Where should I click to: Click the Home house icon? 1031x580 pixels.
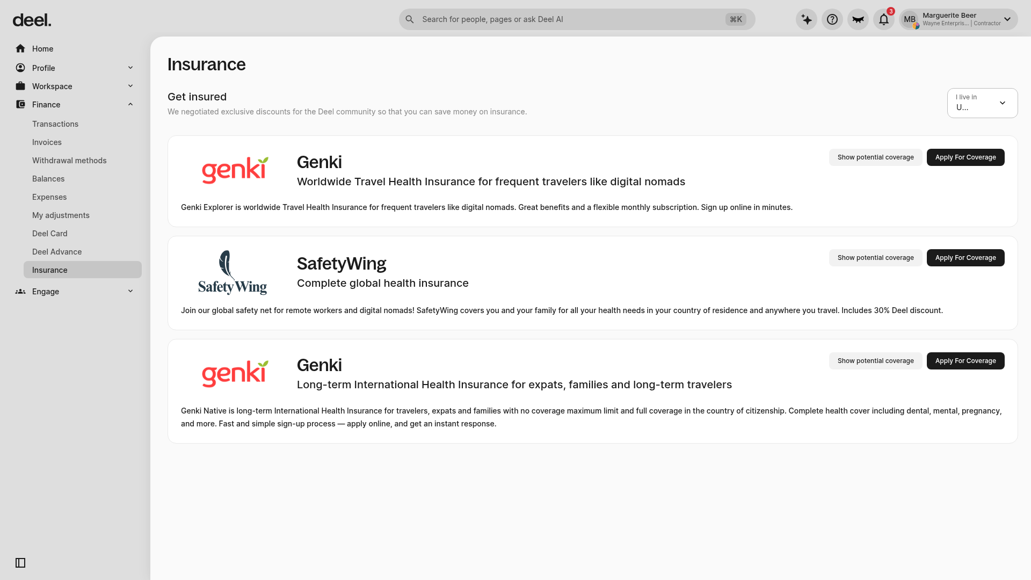pos(20,49)
